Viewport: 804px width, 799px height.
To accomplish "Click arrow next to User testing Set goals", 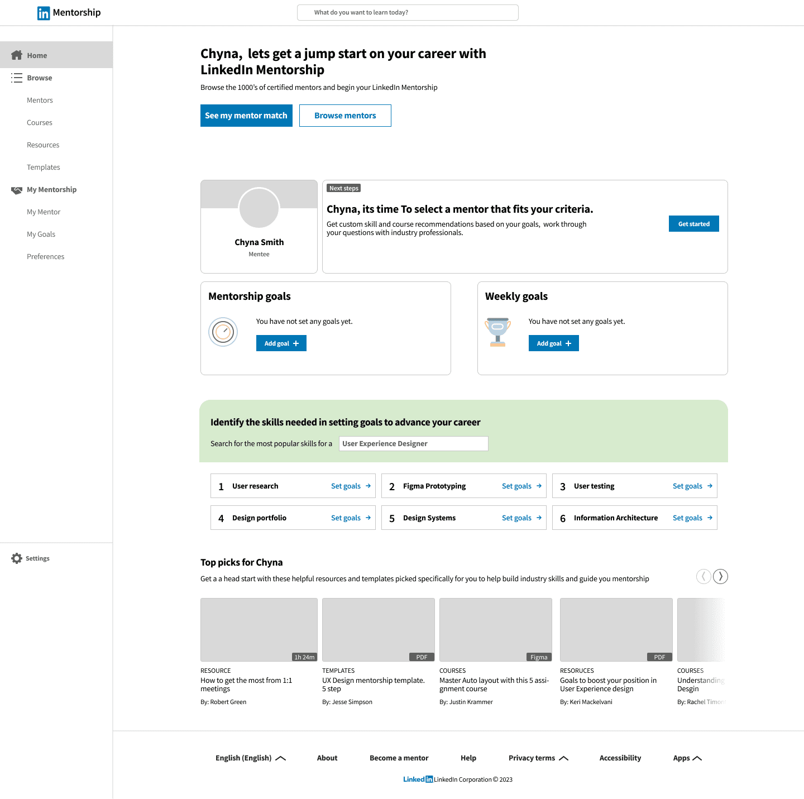I will pos(710,486).
